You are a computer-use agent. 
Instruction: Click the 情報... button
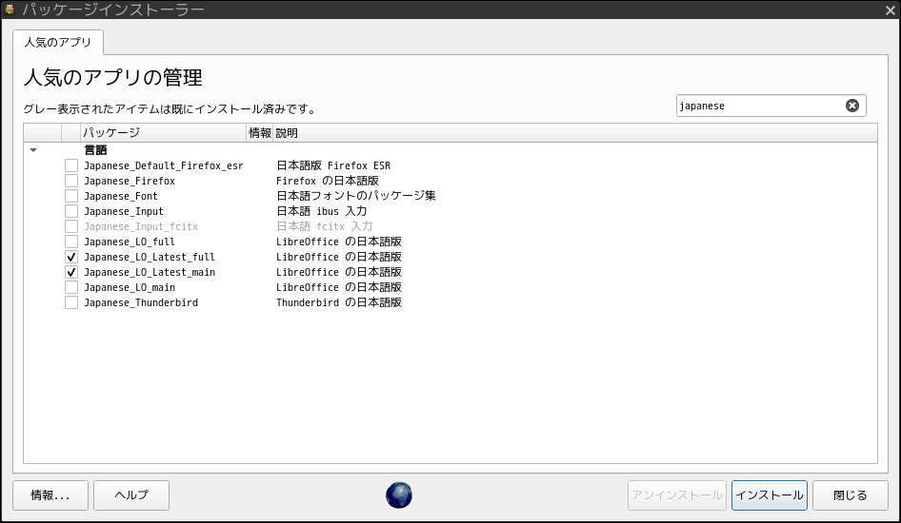[x=50, y=494]
